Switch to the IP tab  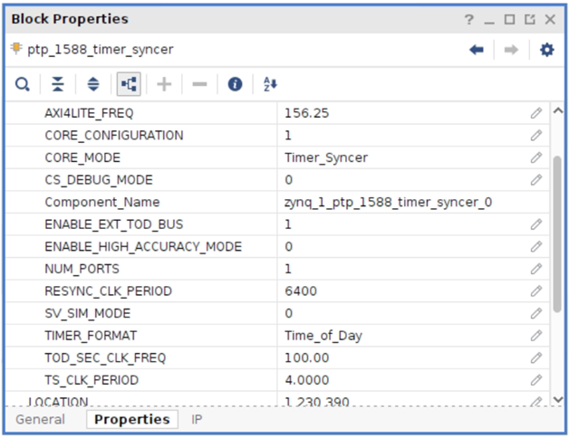point(197,420)
